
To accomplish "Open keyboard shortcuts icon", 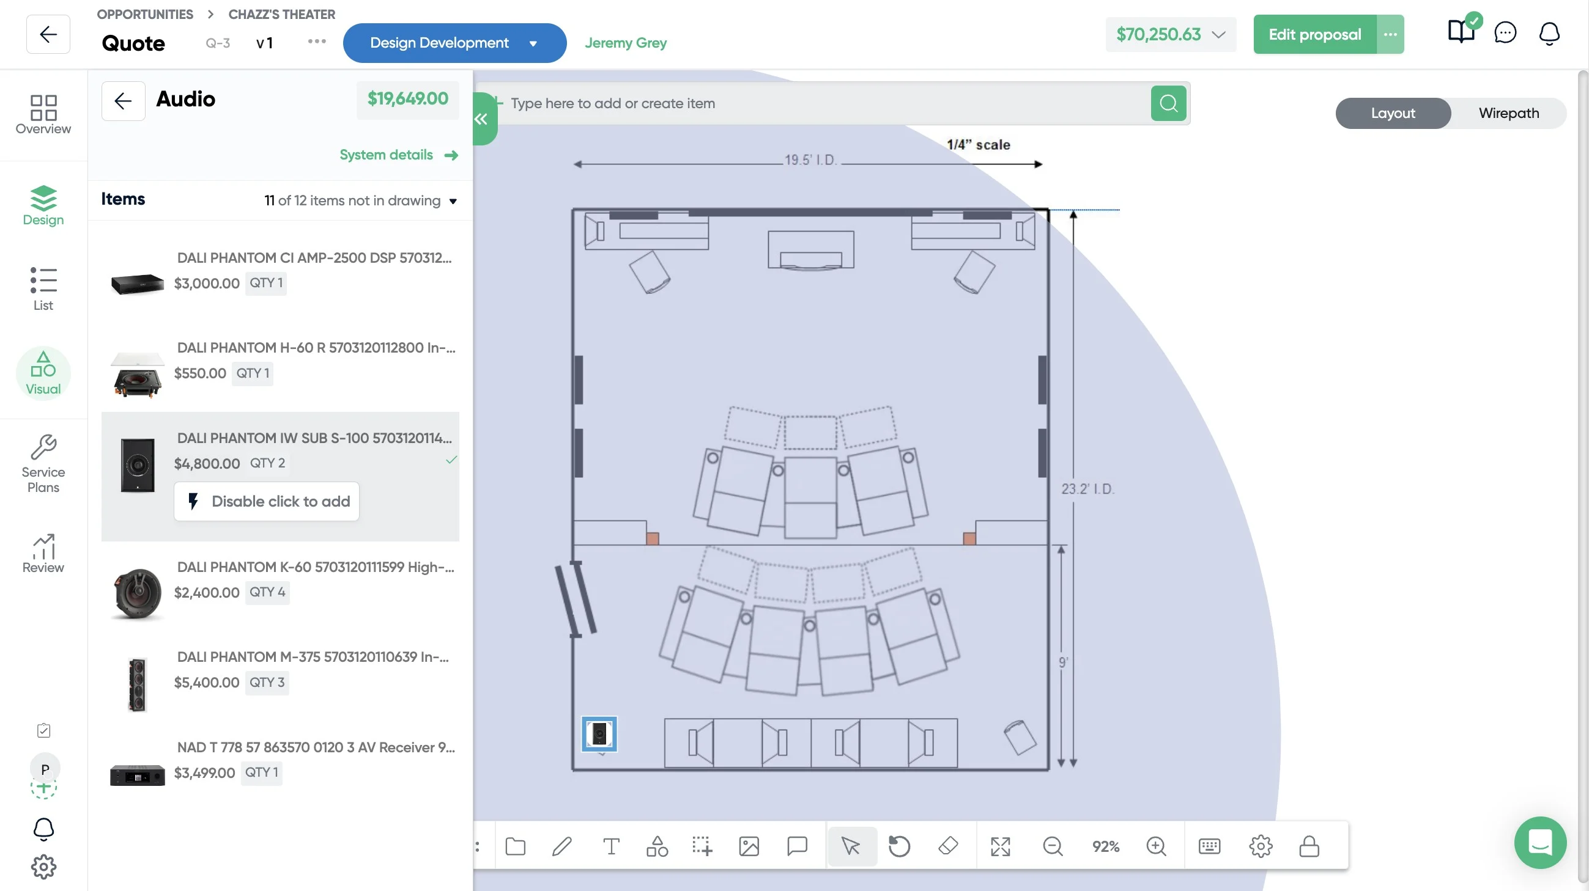I will (x=1209, y=846).
